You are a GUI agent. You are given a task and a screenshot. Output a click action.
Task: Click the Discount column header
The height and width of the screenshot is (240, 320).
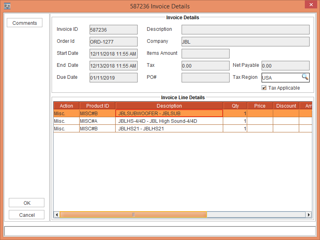(286, 106)
